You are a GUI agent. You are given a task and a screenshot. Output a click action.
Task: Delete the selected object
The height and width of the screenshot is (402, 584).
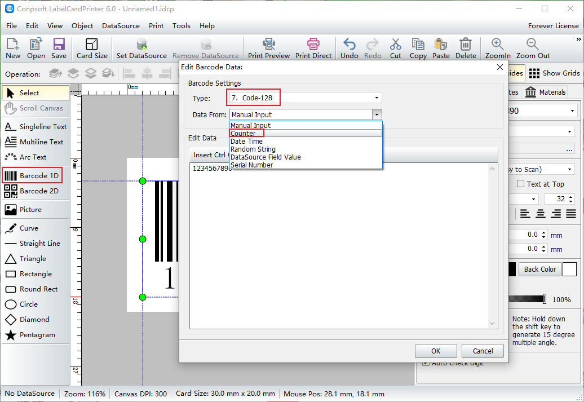click(466, 48)
